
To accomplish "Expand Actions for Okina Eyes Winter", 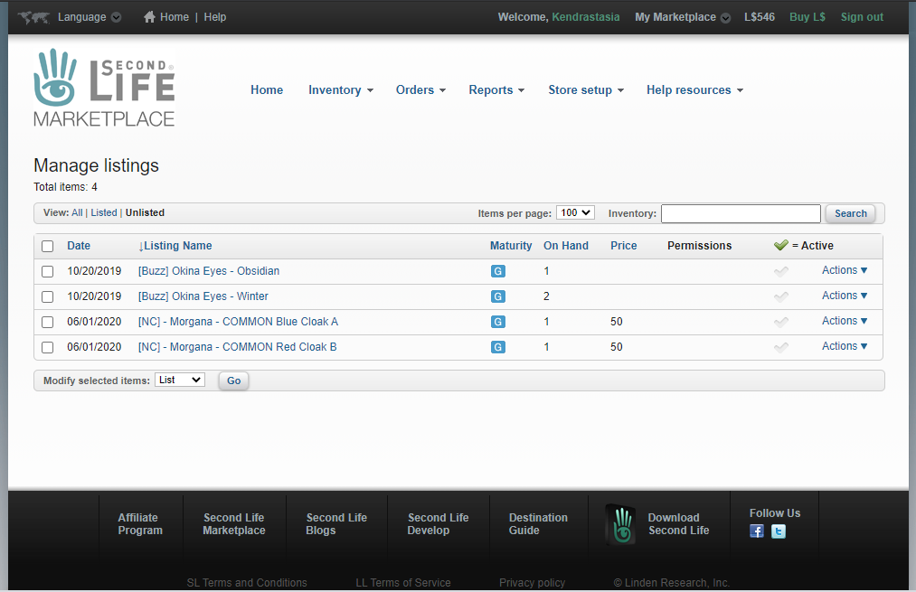I will pyautogui.click(x=845, y=296).
